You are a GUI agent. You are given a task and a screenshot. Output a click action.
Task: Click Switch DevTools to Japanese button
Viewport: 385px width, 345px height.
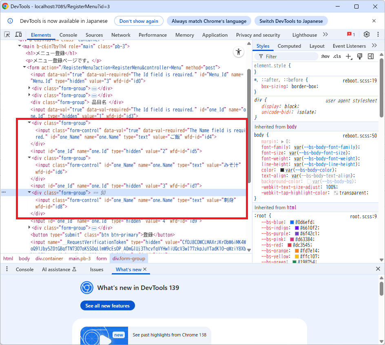(291, 21)
